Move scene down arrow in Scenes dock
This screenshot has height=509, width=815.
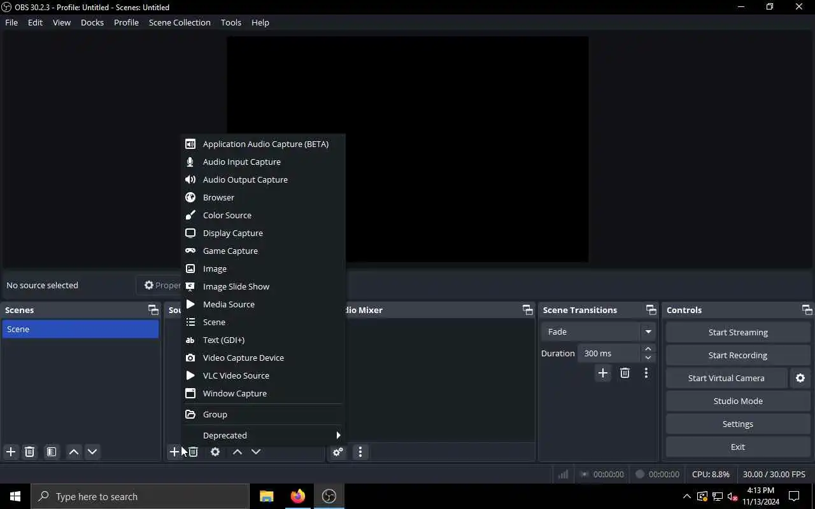(92, 452)
